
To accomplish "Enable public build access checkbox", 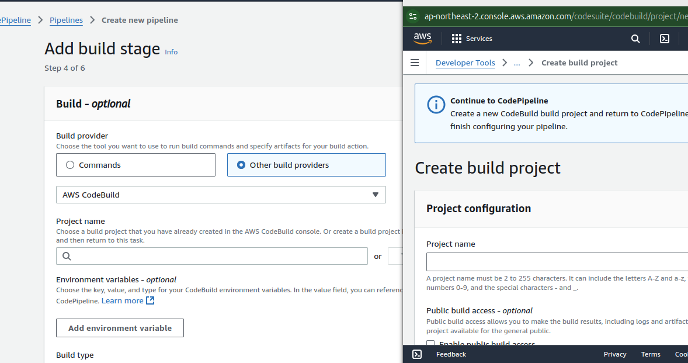I will click(430, 344).
